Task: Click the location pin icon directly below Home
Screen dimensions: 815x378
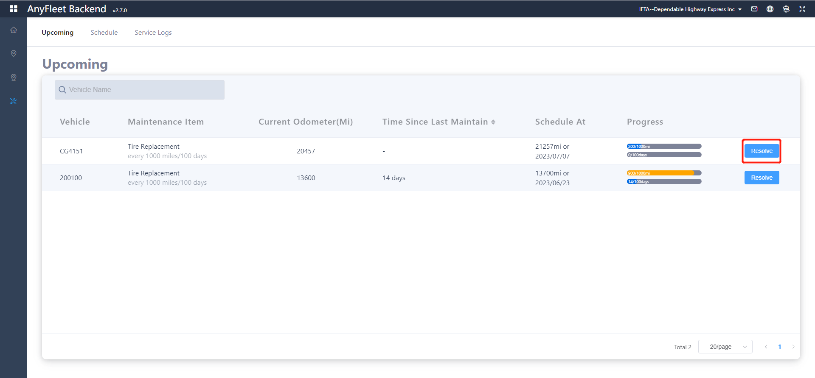Action: 14,53
